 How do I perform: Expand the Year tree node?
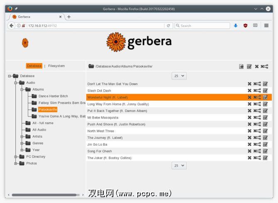coord(22,150)
